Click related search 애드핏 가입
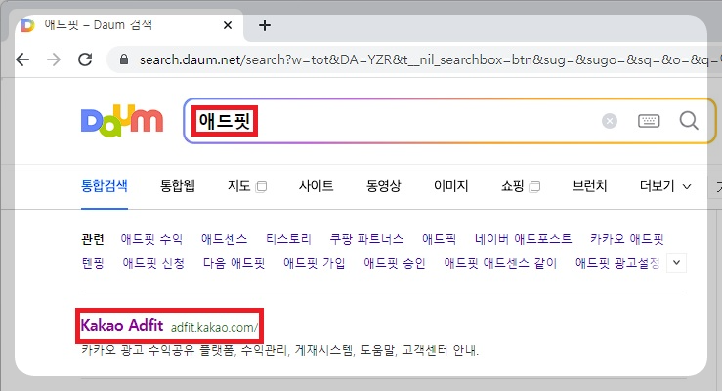This screenshot has height=391, width=722. (x=314, y=263)
